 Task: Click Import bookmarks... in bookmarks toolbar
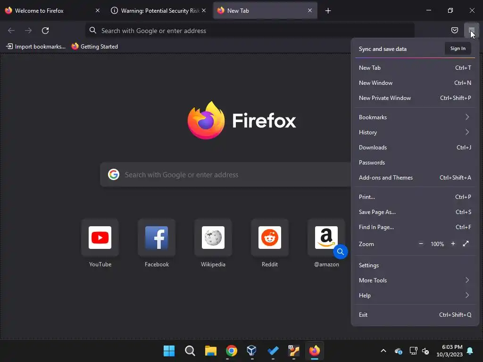pyautogui.click(x=36, y=47)
